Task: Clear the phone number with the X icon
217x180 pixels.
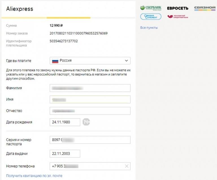Action: click(x=127, y=166)
